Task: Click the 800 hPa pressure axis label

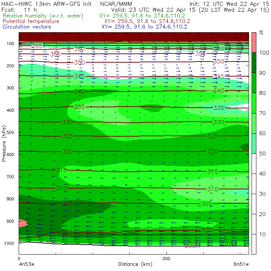Action: [10, 199]
